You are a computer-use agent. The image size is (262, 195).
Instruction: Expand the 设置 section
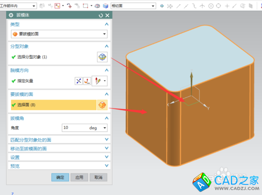click(x=59, y=157)
